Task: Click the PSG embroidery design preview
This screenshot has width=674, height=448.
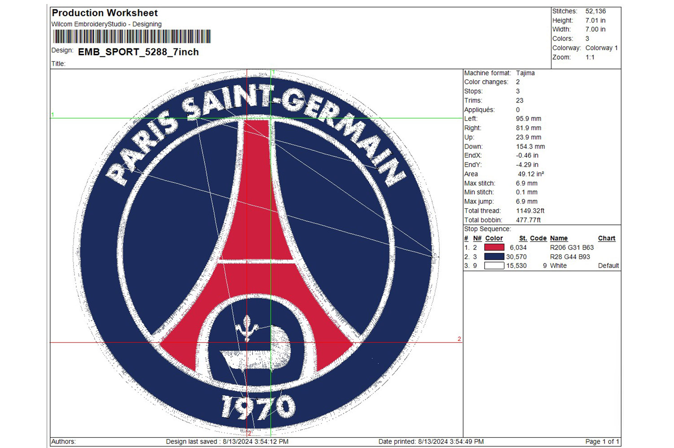Action: pyautogui.click(x=256, y=253)
